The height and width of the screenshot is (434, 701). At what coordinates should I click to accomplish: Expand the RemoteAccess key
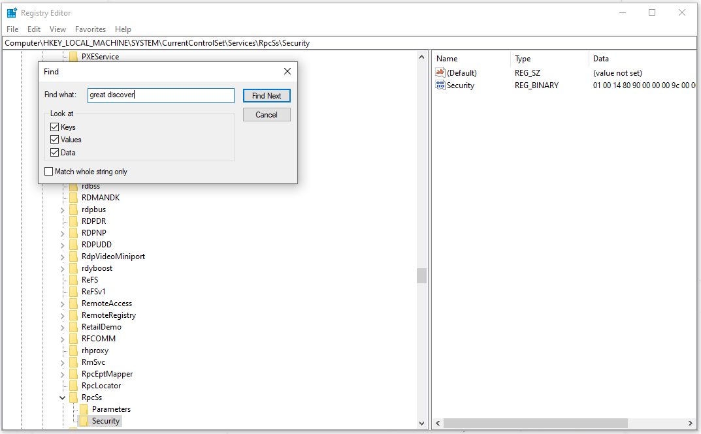click(x=62, y=303)
